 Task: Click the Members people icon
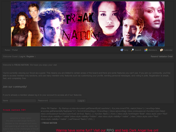pos(146,50)
